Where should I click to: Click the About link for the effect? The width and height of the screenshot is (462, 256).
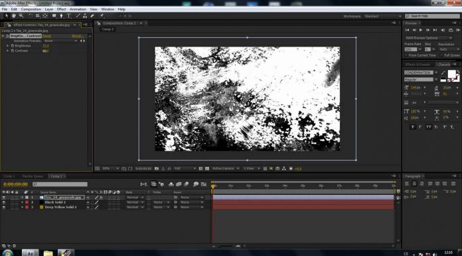click(78, 36)
